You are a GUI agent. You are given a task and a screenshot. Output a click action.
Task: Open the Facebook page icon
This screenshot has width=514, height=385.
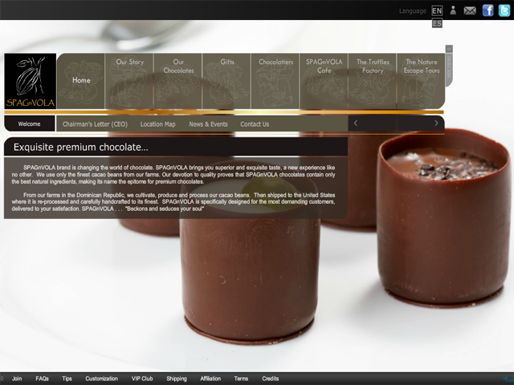point(487,10)
